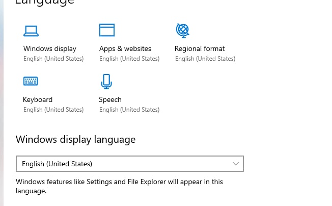Viewport: 332px width, 206px height.
Task: Click the Speech microphone icon
Action: [106, 82]
